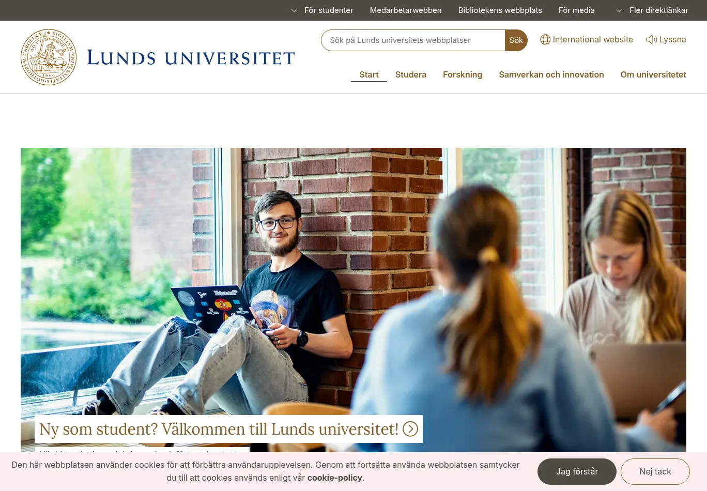Viewport: 707px width, 491px height.
Task: Open Bibliotekens webbplats link
Action: (x=500, y=10)
